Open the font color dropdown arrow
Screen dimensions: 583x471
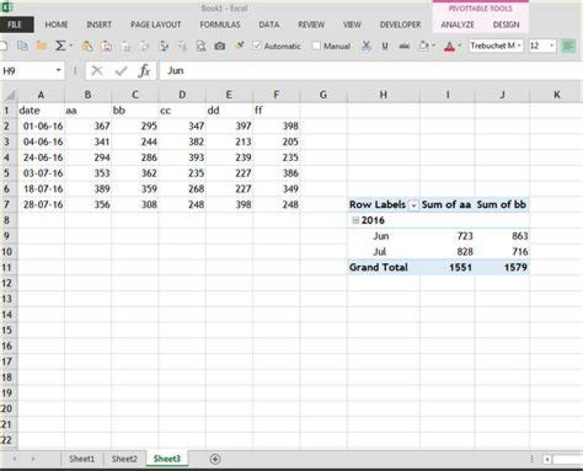tap(460, 46)
